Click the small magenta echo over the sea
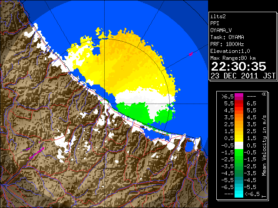Image resolution: width=278 pixels, height=208 pixels. click(x=191, y=54)
